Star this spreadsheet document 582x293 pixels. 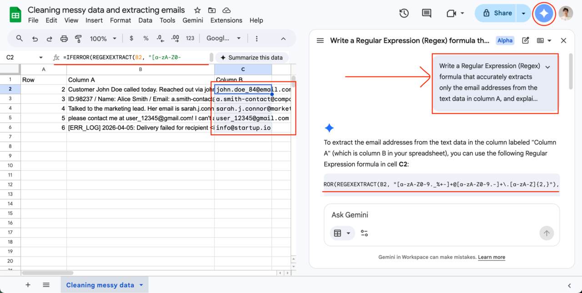197,10
